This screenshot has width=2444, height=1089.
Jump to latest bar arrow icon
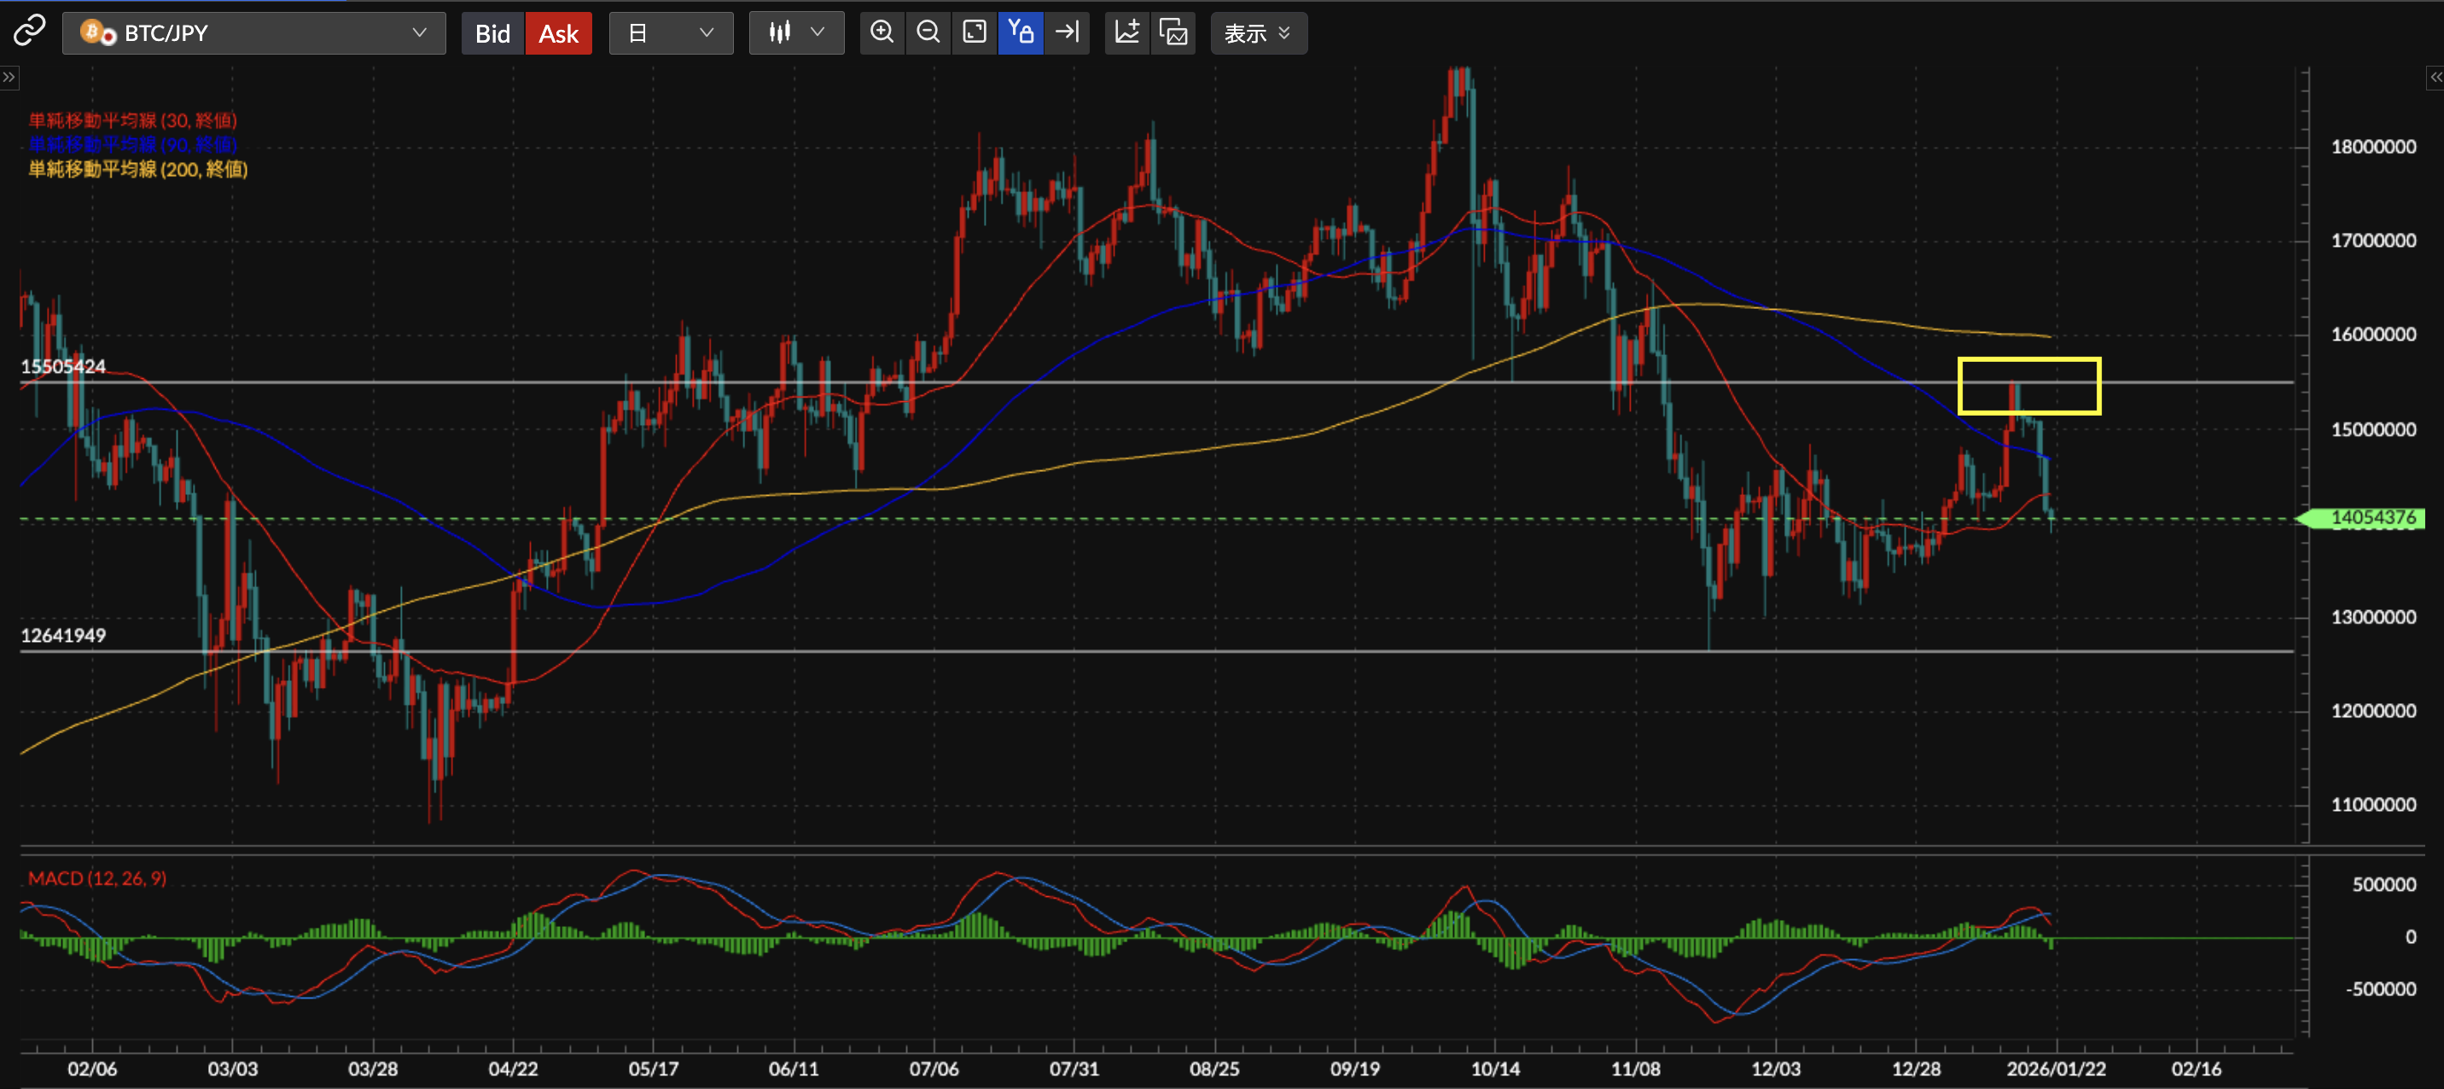click(1067, 32)
